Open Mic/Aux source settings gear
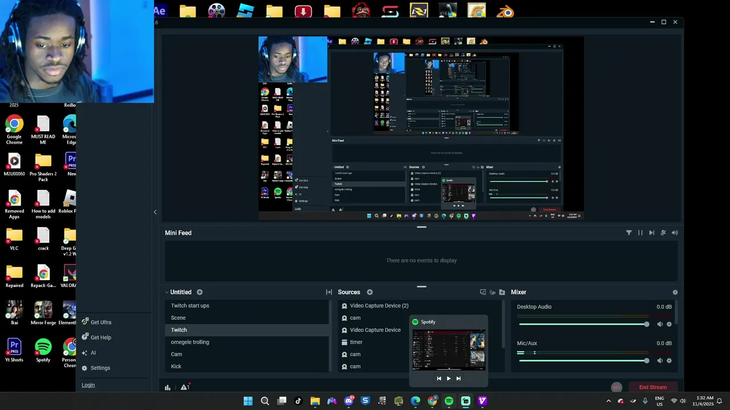 [x=669, y=360]
